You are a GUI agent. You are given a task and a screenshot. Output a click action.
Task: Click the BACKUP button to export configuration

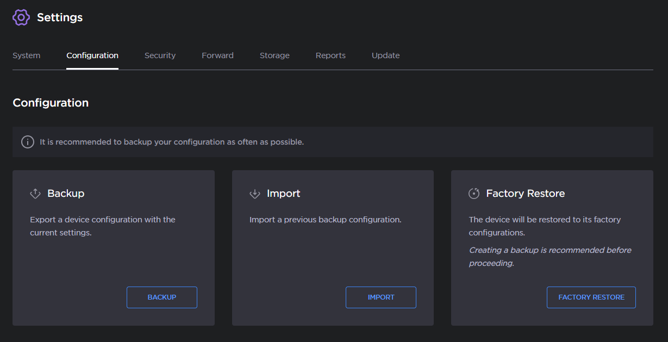[x=161, y=297]
